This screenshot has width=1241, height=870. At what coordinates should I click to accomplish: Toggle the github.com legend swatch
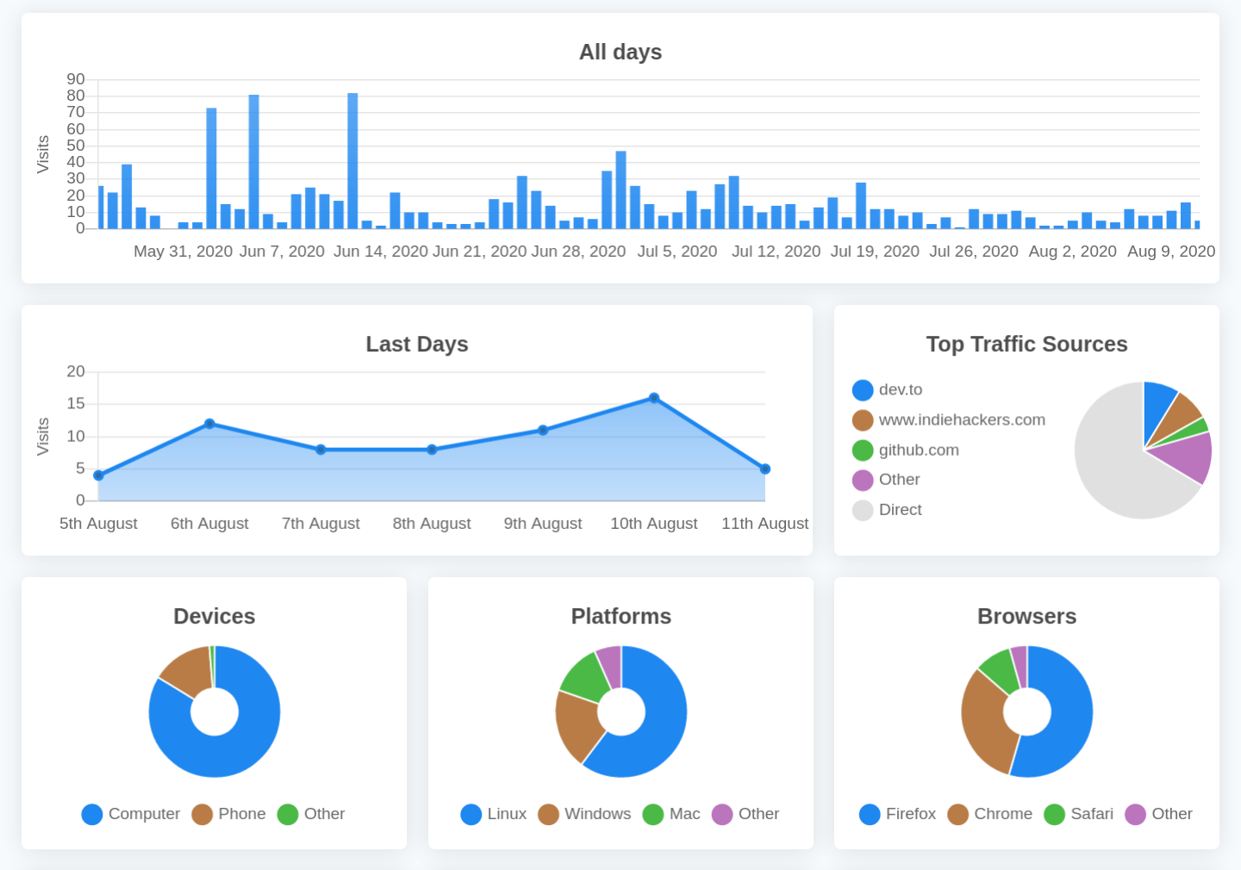(x=863, y=451)
